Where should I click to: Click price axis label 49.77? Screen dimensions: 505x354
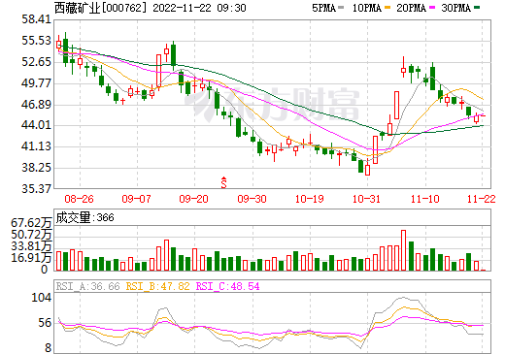(x=37, y=83)
